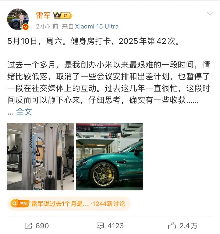Open comments via the speech bubble icon
The width and height of the screenshot is (220, 234).
pos(100,226)
